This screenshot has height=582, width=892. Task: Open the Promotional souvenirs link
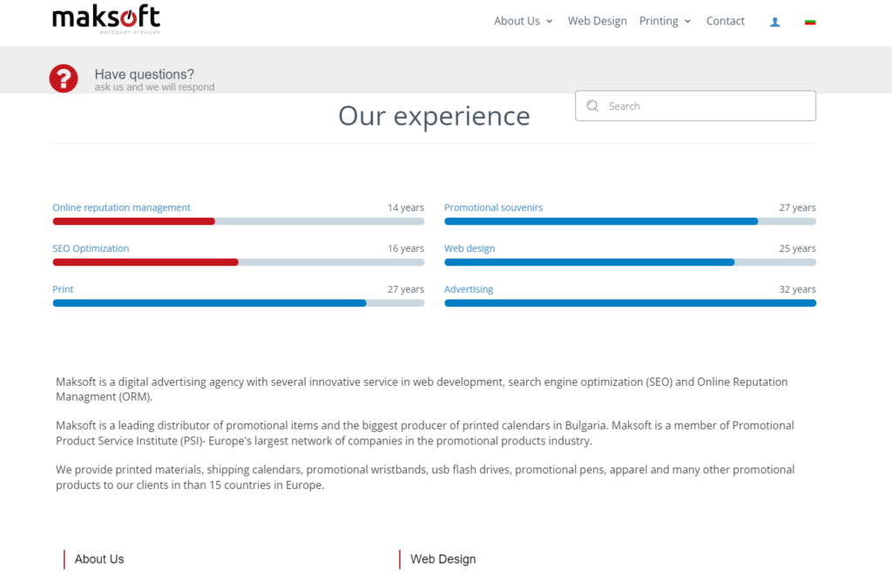[x=493, y=207]
